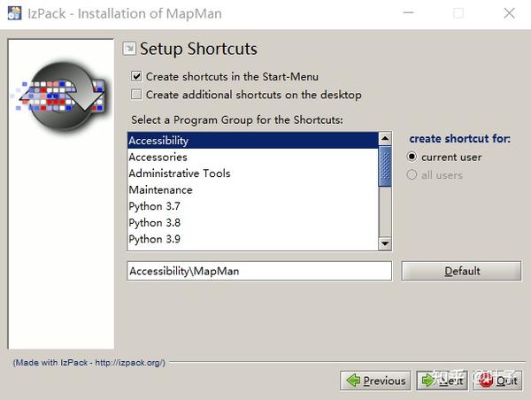Enable additional shortcuts on the desktop
Screen dimensions: 531x400
(136, 95)
